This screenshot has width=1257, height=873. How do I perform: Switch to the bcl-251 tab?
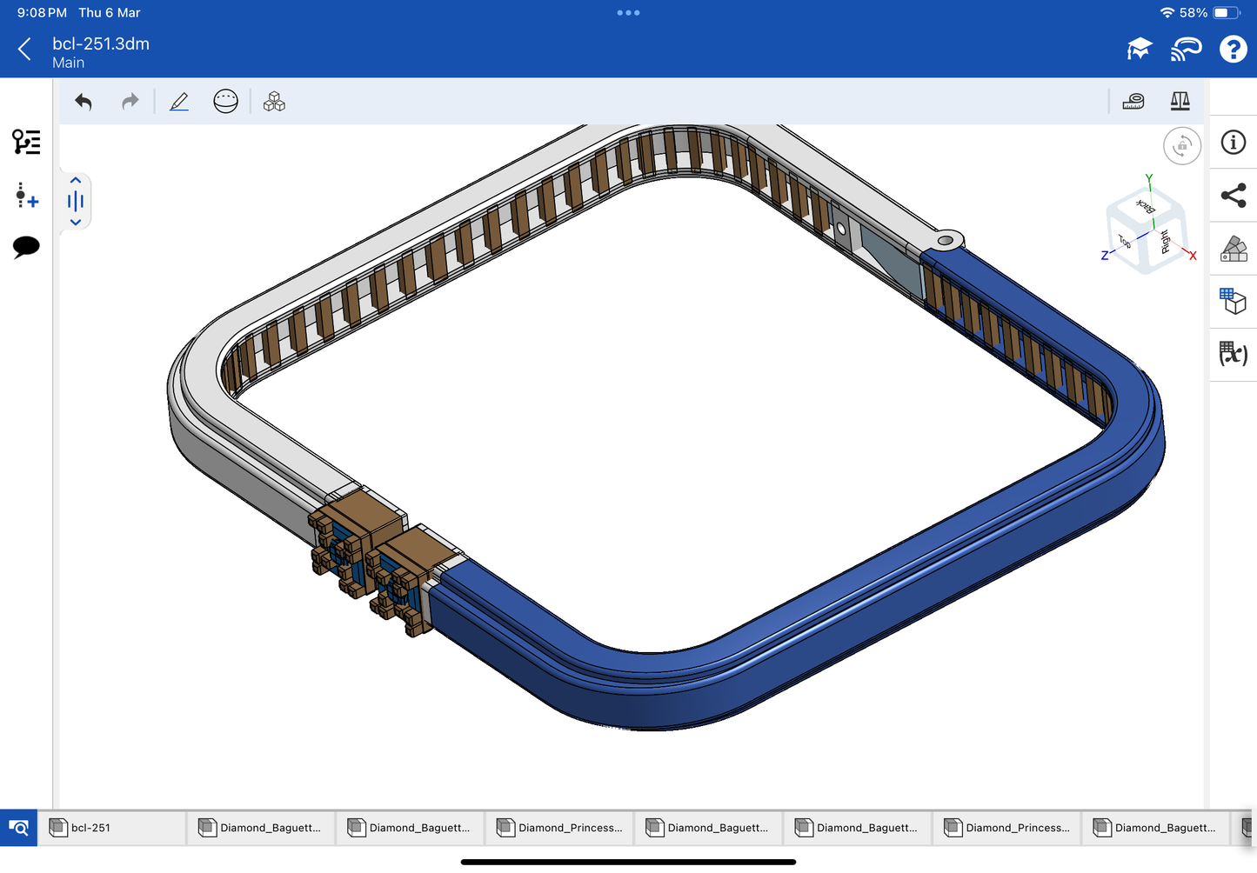(113, 828)
